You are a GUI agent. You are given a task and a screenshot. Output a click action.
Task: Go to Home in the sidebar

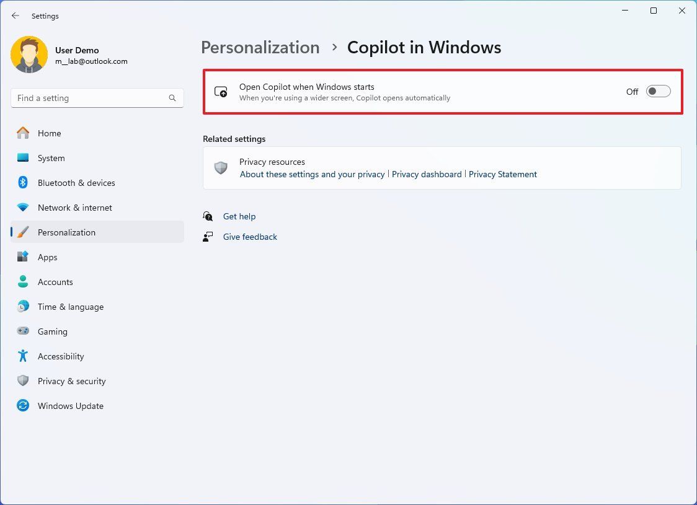click(49, 133)
